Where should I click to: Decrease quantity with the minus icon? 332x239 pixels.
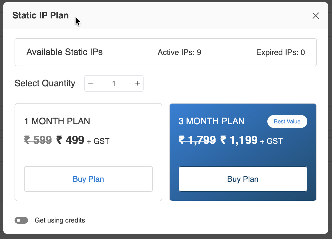pos(91,83)
